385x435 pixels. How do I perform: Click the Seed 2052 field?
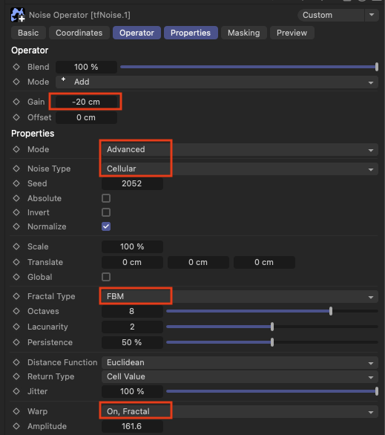pyautogui.click(x=132, y=183)
